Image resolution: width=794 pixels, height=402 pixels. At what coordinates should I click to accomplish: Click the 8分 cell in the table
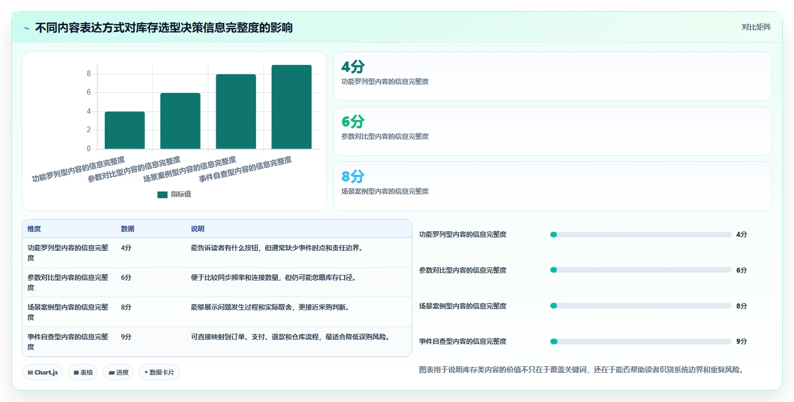coord(126,307)
